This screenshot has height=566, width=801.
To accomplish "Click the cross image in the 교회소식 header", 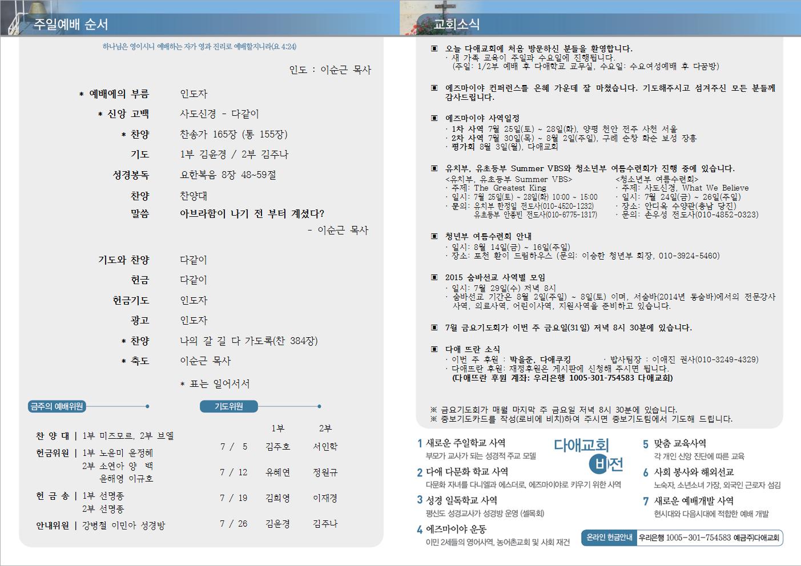I will coord(444,14).
